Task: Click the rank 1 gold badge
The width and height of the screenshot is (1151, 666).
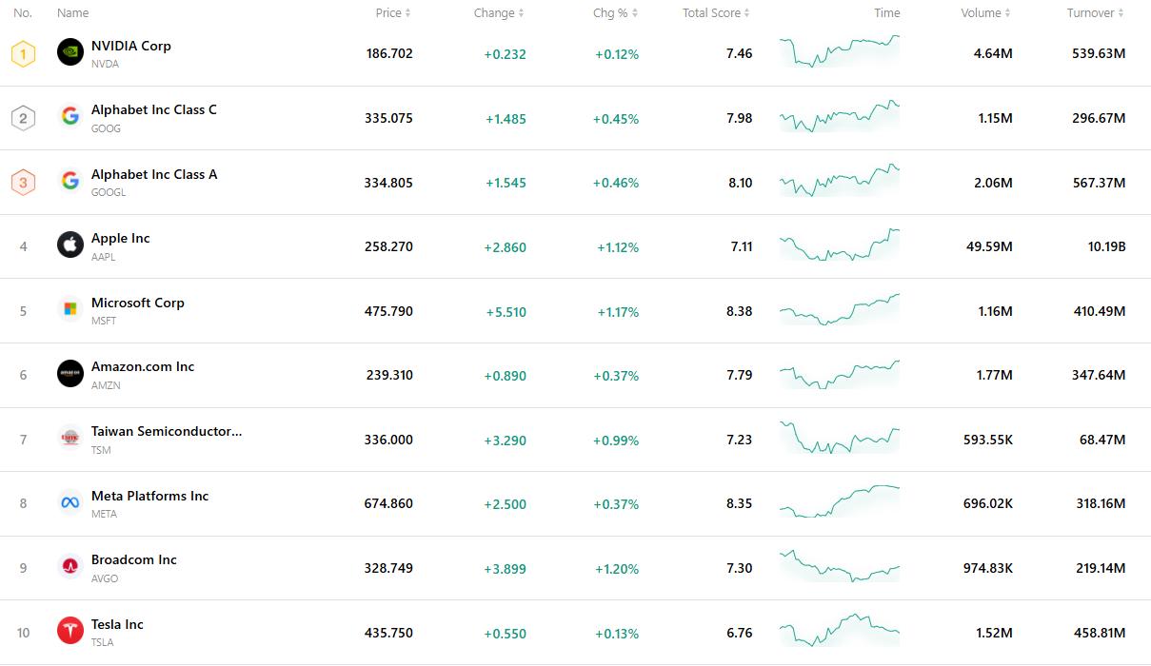Action: coord(23,53)
